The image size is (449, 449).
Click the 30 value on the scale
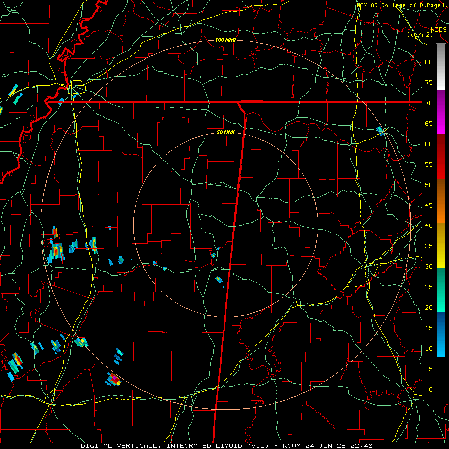pos(429,266)
